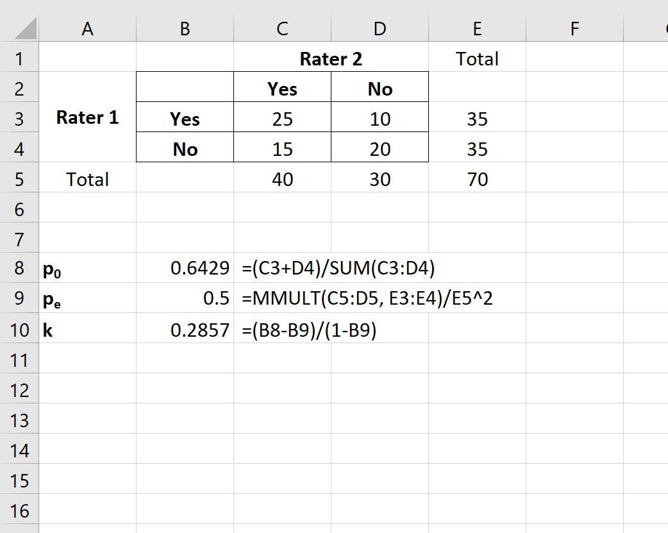Click the p0 result cell 0.6429
The image size is (668, 533).
[x=185, y=269]
